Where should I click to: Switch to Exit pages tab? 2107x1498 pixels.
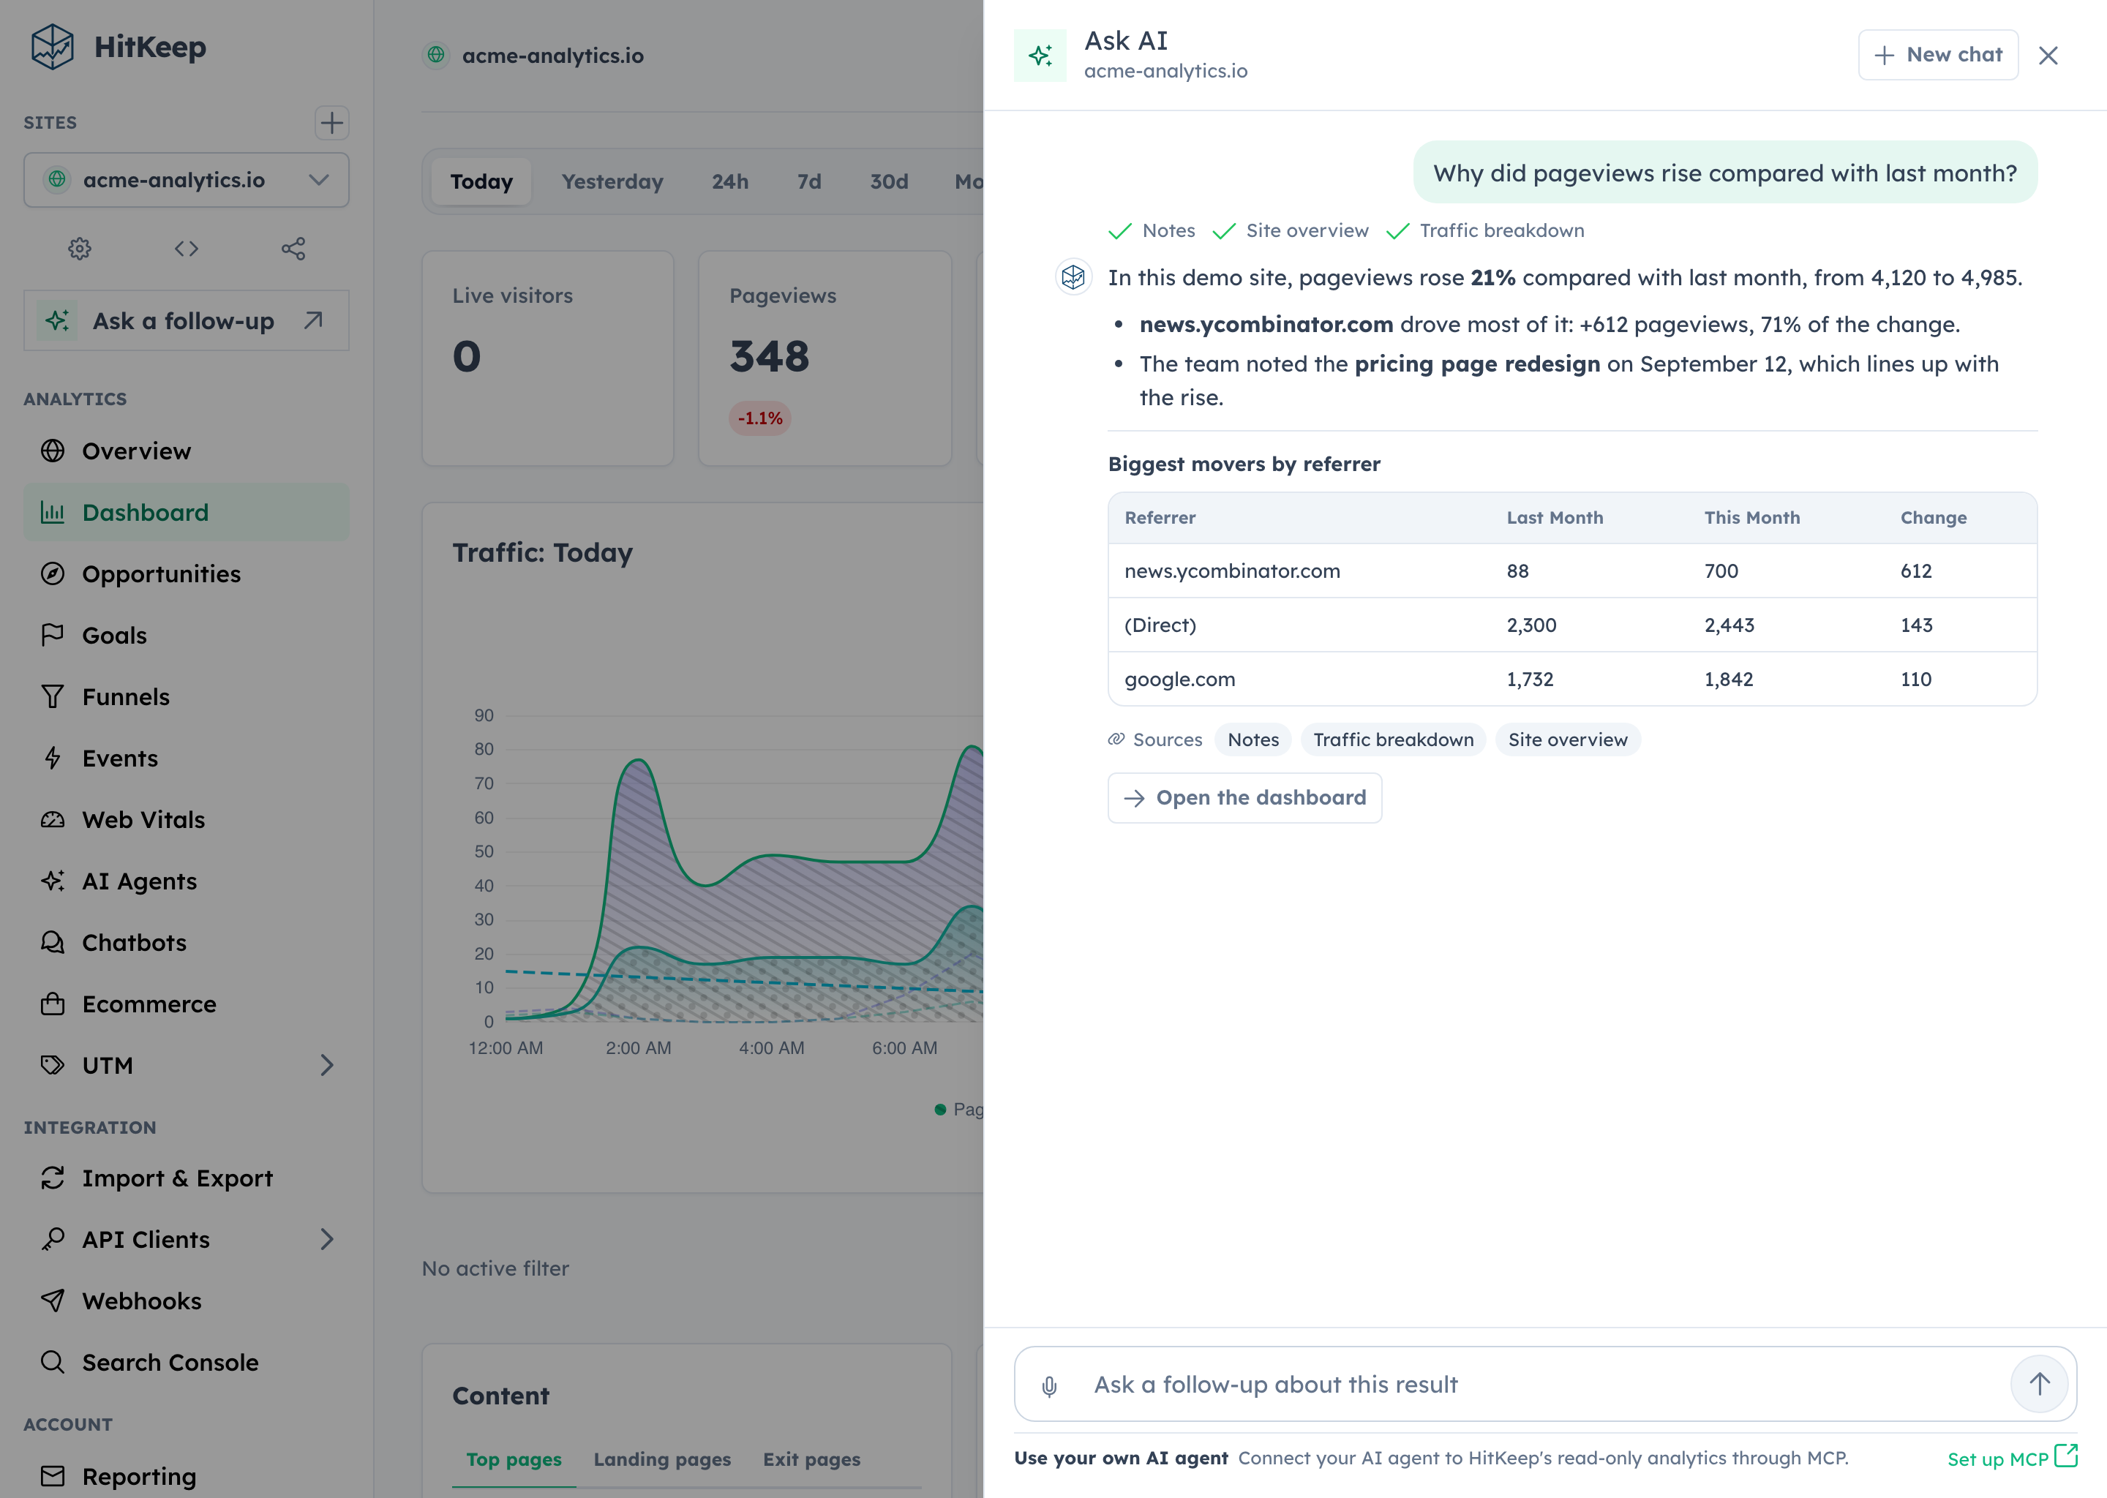click(x=811, y=1459)
